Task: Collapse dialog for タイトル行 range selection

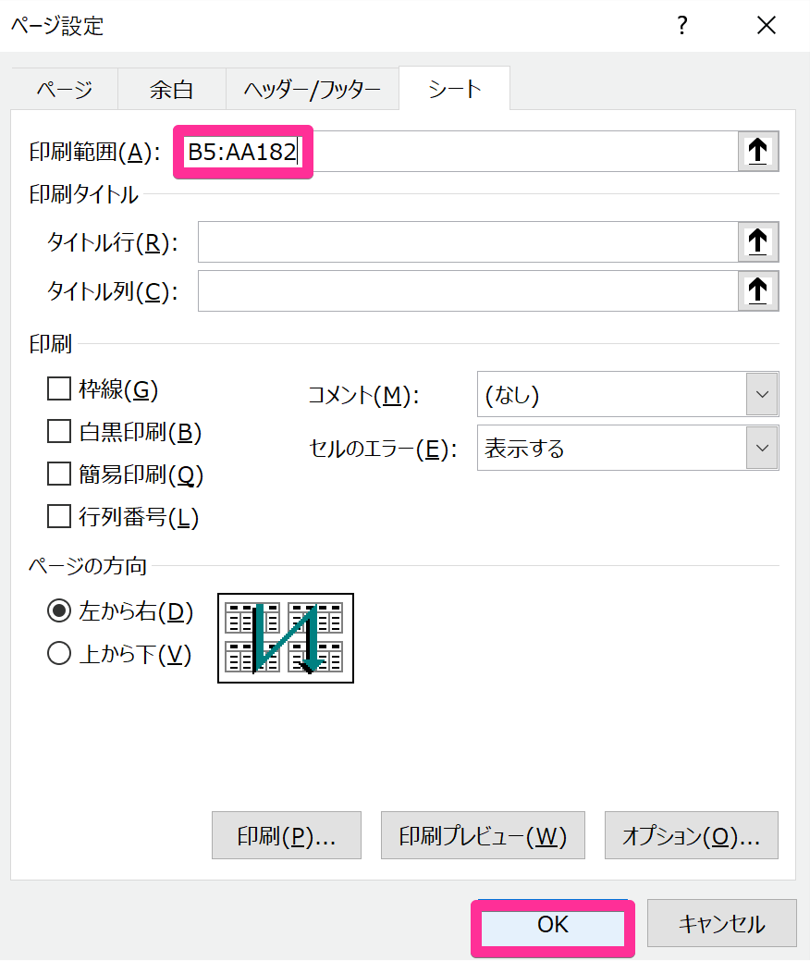Action: (758, 241)
